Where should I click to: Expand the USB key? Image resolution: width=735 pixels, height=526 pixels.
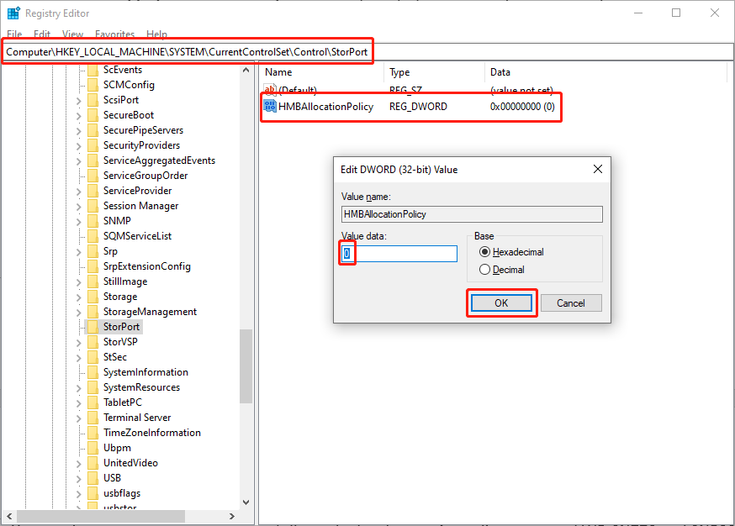79,479
